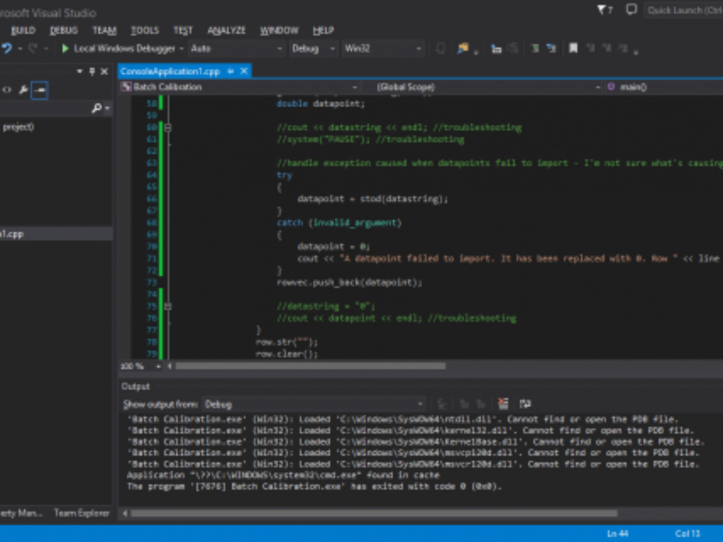Open the TEAM menu
The width and height of the screenshot is (723, 542).
[104, 30]
